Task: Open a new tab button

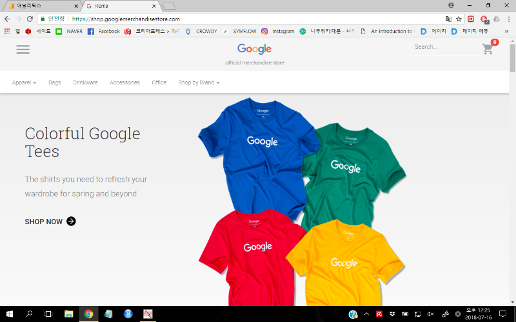Action: 169,6
